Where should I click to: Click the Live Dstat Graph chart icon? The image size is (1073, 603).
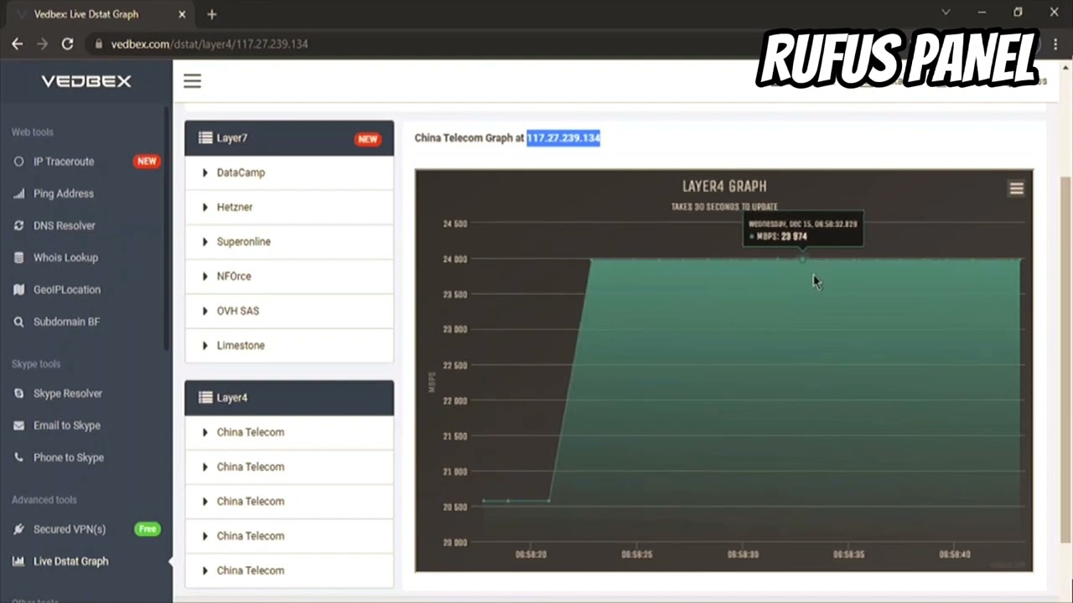[18, 561]
